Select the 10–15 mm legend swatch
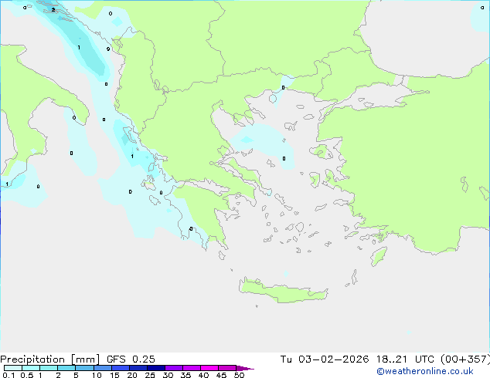 click(x=102, y=368)
